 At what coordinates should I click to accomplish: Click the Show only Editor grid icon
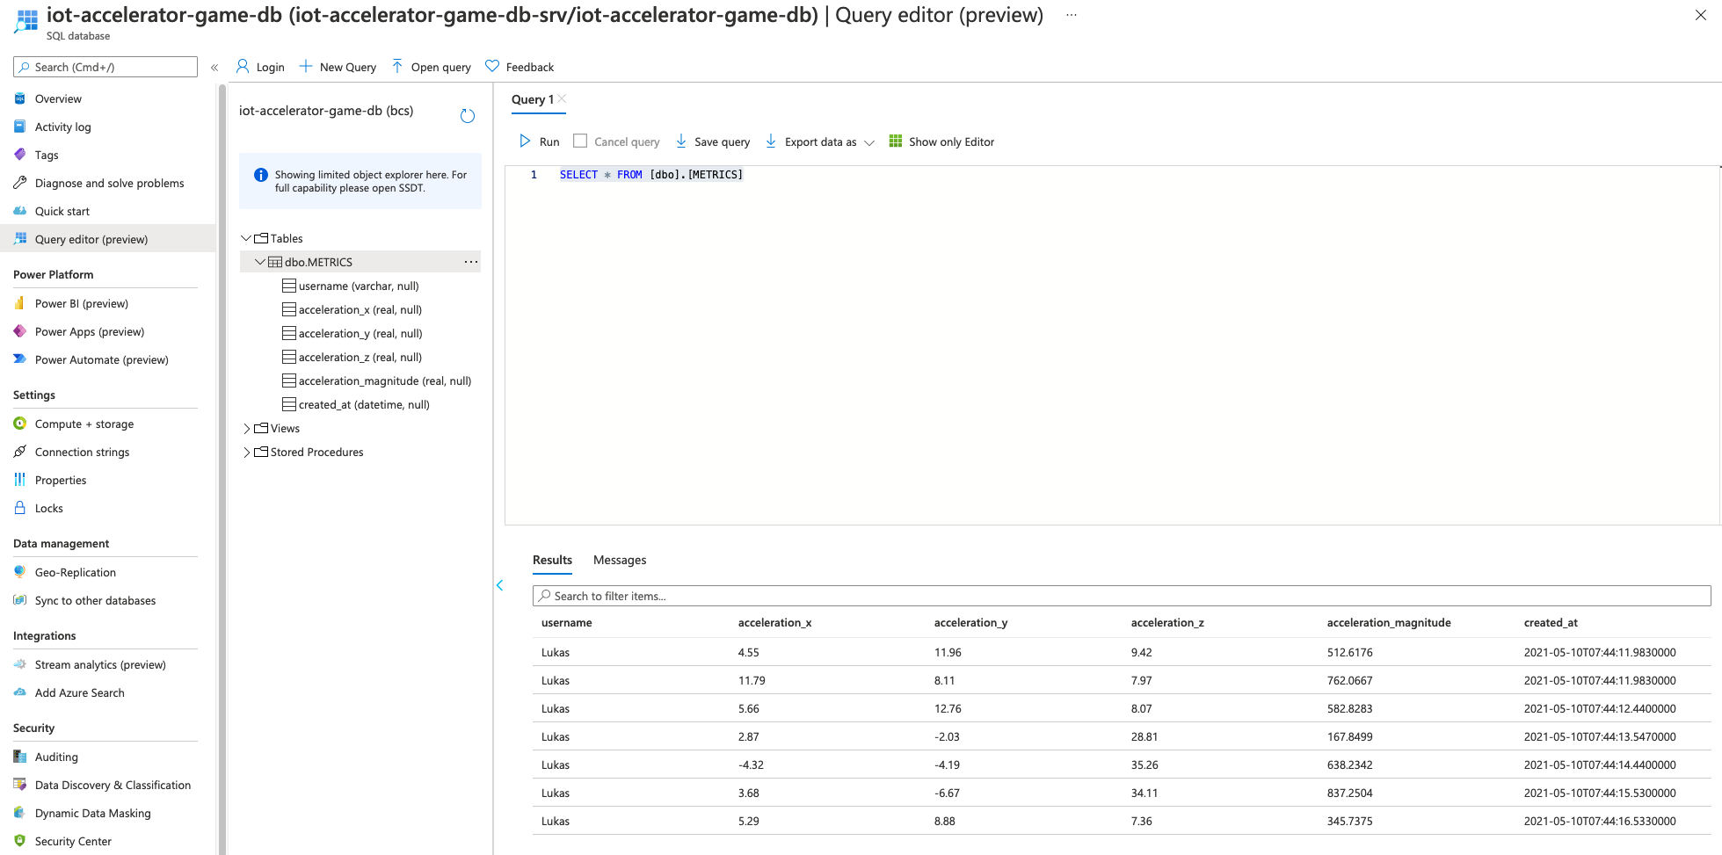pyautogui.click(x=896, y=141)
